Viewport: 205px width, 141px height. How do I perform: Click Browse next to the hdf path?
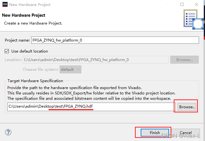(187, 107)
